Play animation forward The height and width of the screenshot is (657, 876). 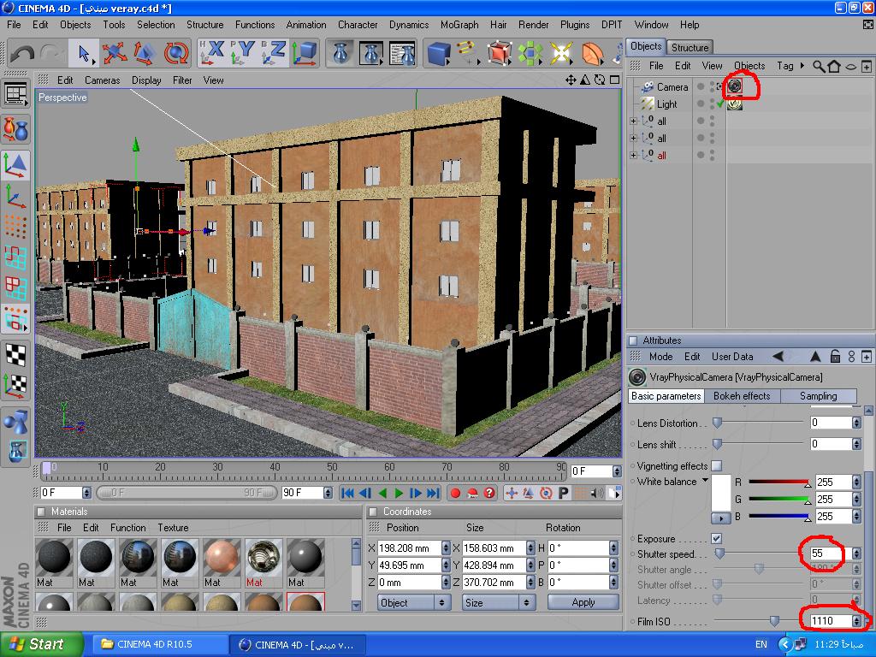[x=399, y=493]
